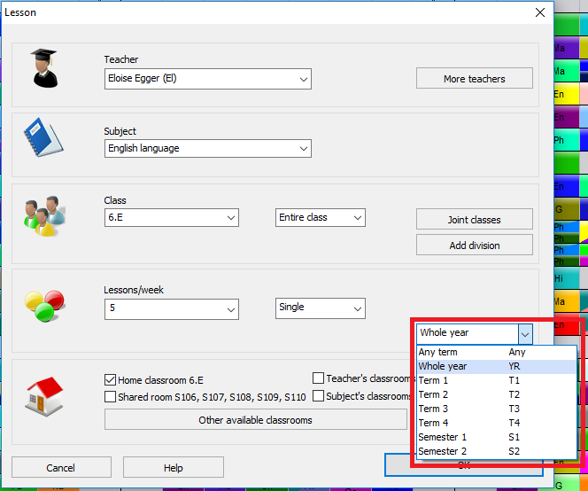Click the yellow Hi timetable cell
588x491 pixels.
pos(567,279)
